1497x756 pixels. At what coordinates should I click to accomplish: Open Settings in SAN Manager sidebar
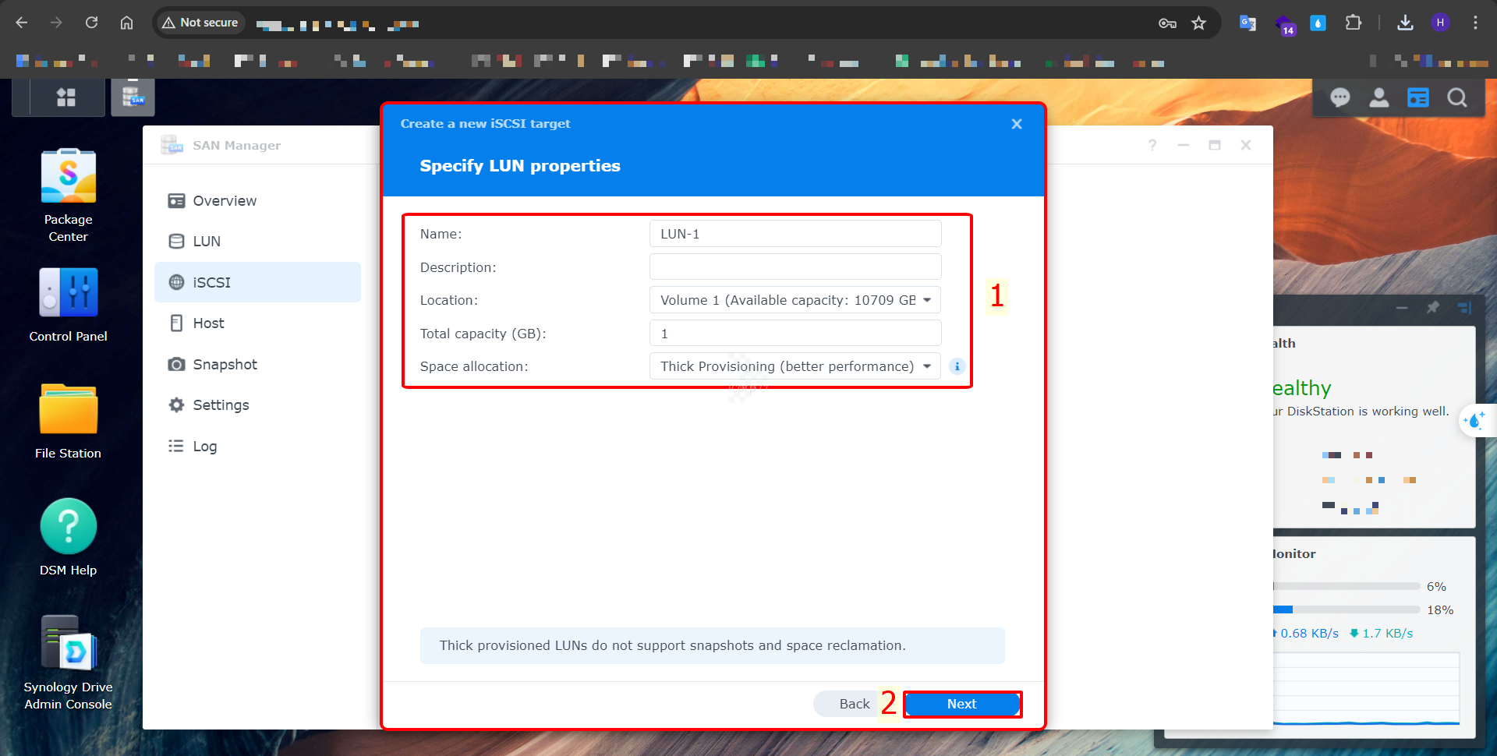coord(221,405)
